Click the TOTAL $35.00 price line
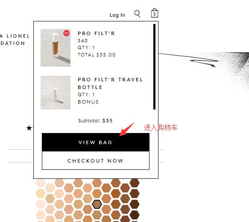This screenshot has width=249, height=222. pos(97,55)
